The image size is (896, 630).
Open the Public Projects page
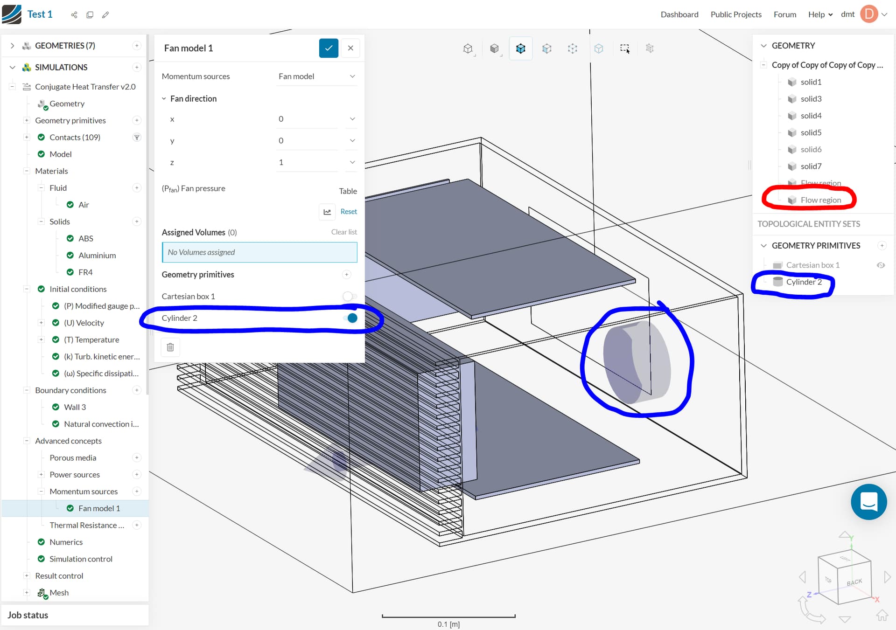pyautogui.click(x=735, y=14)
